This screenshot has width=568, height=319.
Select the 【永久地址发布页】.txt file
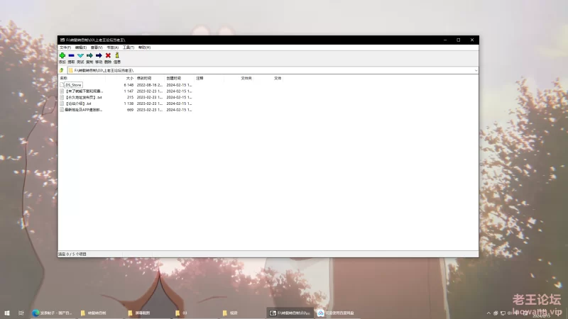click(84, 97)
